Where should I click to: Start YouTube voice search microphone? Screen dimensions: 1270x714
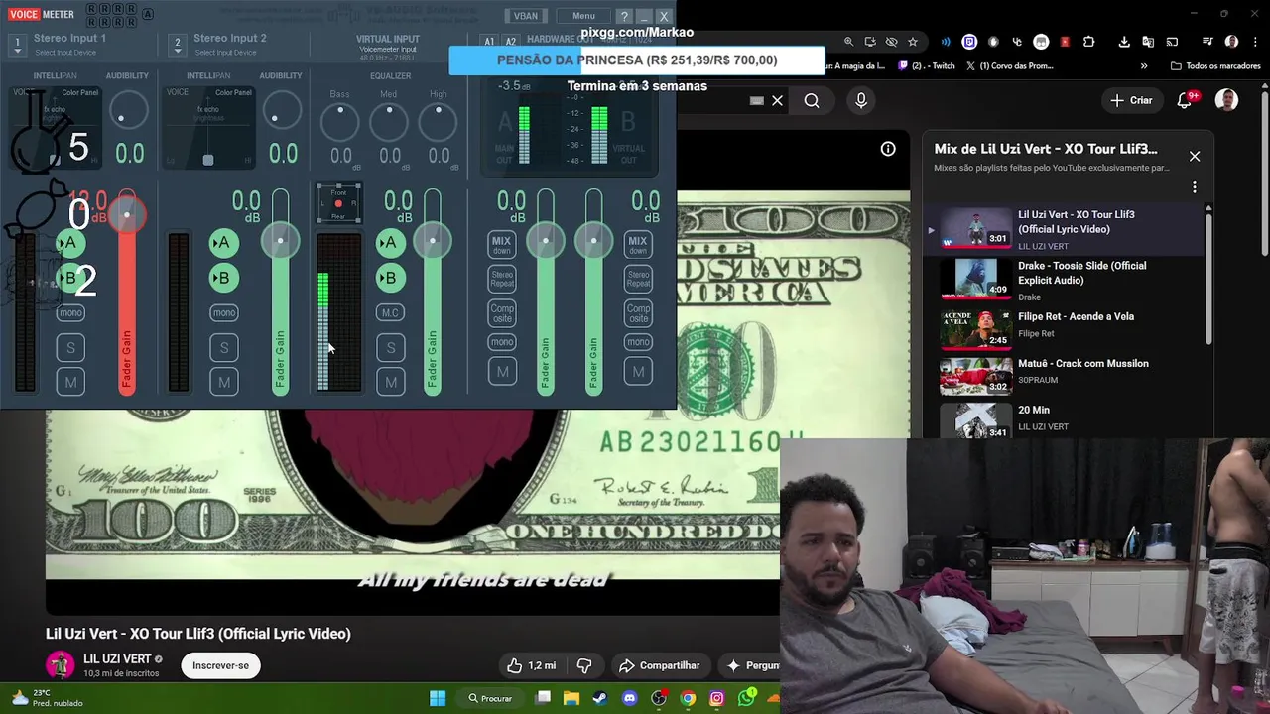[861, 100]
